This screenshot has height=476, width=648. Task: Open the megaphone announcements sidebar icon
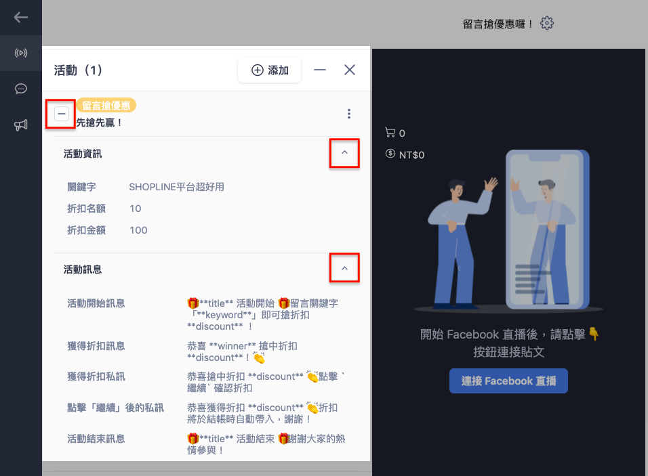(20, 125)
